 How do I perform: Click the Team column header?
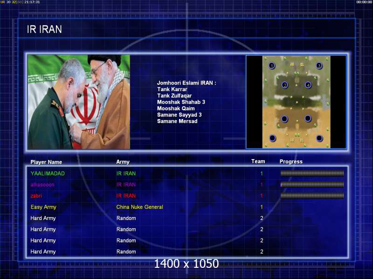[x=258, y=161]
